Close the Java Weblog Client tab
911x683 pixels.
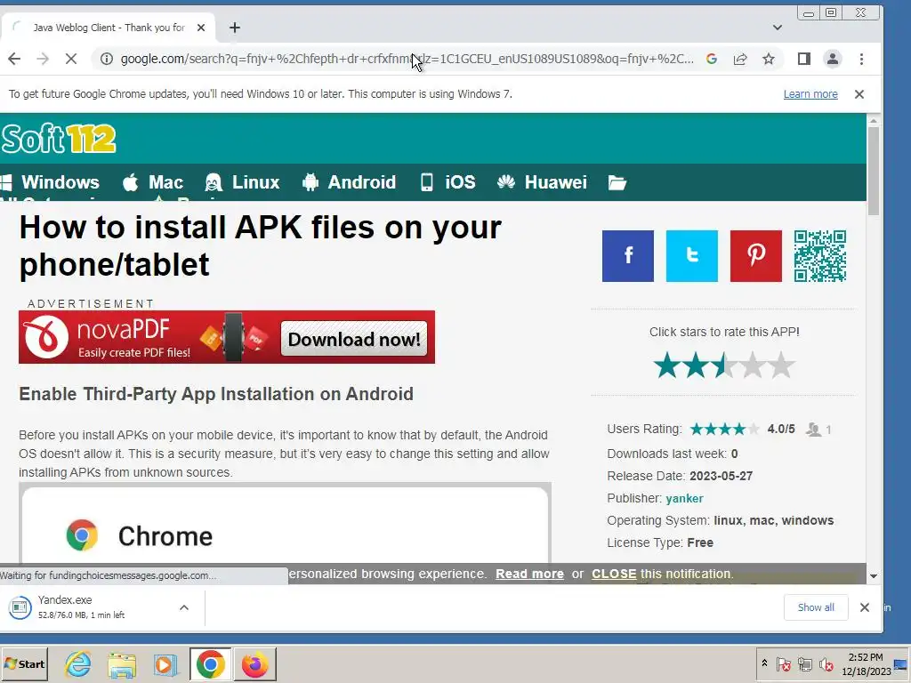(201, 28)
